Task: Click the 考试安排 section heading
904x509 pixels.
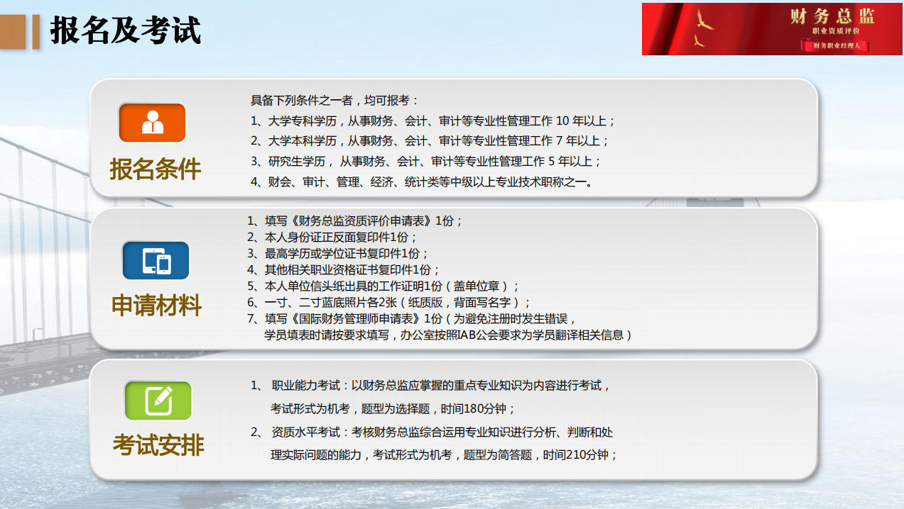Action: 158,445
